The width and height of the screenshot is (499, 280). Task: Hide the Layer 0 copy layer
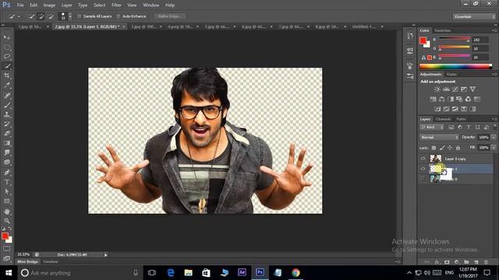point(423,159)
